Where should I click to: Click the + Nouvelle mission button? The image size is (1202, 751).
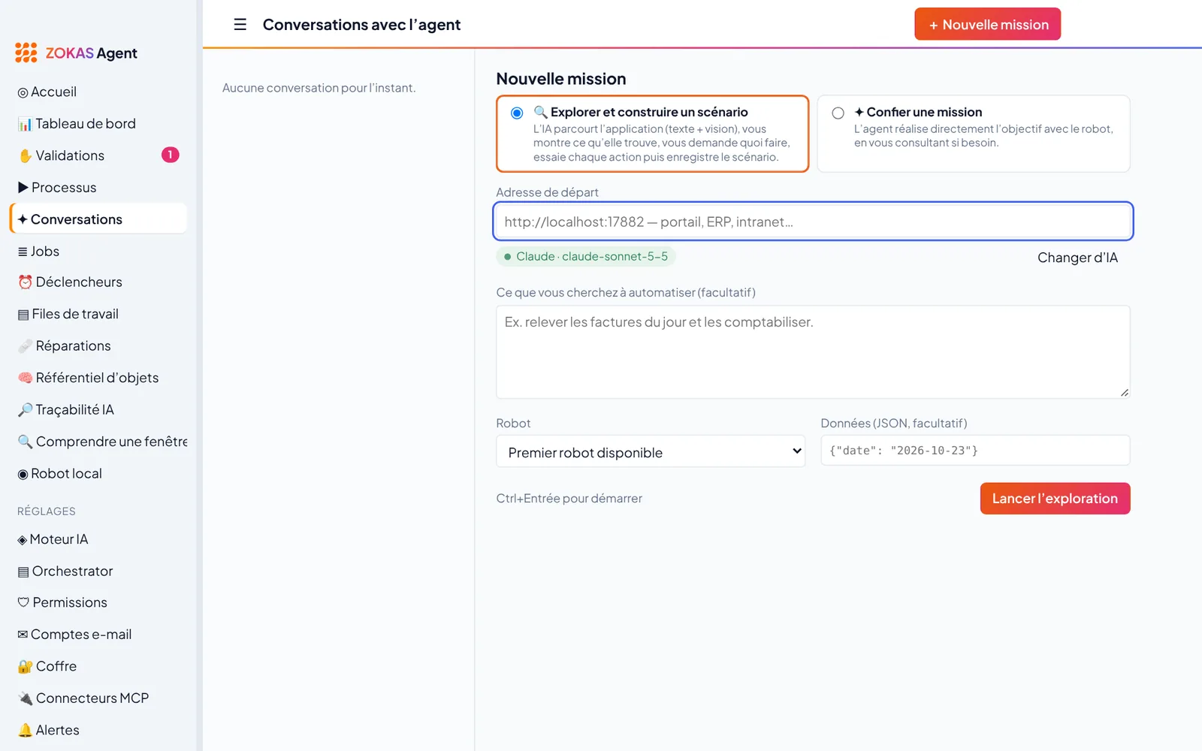987,24
